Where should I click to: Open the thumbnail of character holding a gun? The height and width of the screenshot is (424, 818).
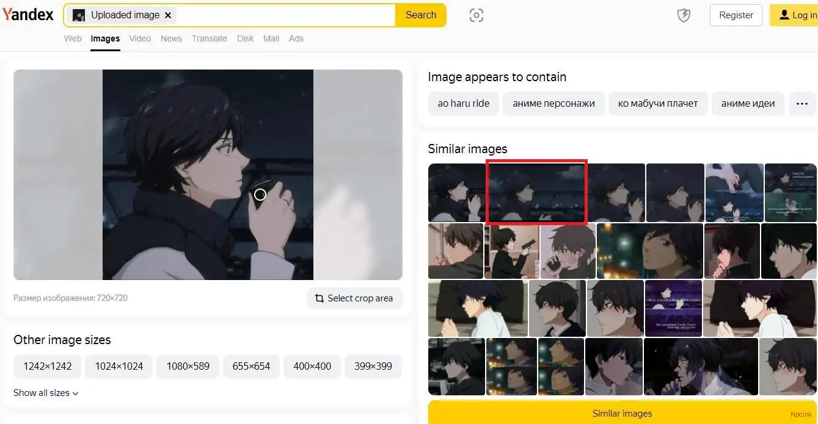(x=512, y=251)
